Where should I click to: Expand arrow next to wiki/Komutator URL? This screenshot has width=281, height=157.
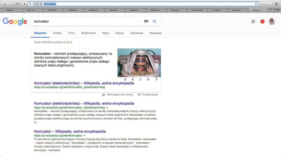click(84, 136)
